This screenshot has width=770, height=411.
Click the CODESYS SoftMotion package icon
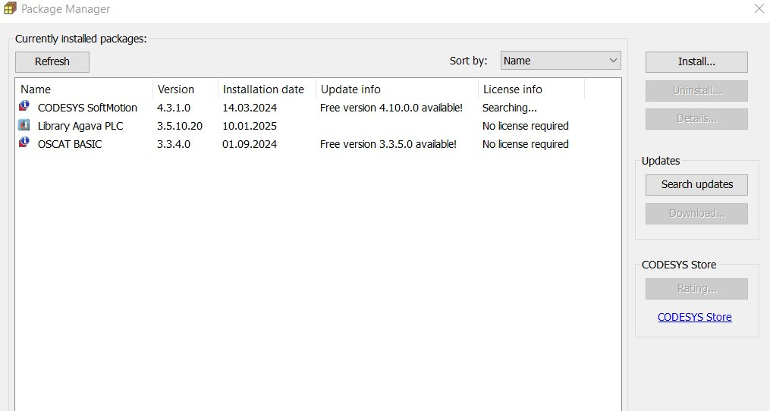point(24,107)
